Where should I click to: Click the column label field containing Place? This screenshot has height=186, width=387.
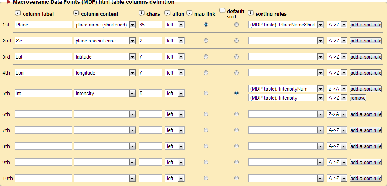click(x=43, y=25)
